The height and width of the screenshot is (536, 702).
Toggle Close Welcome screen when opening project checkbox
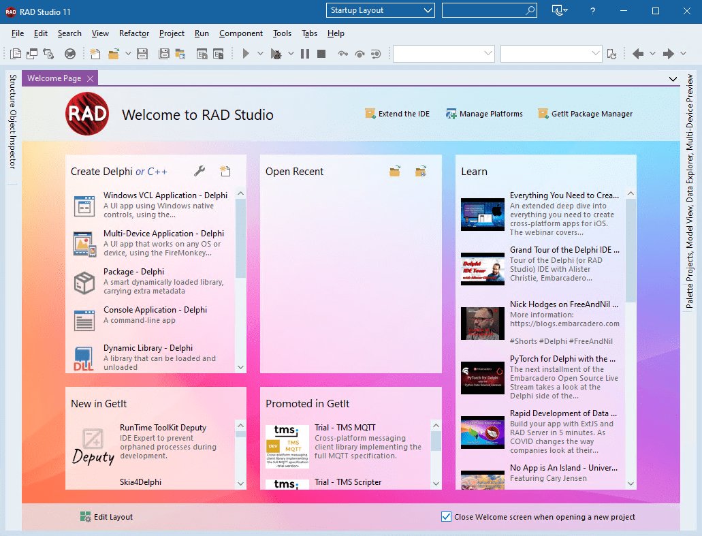(x=446, y=517)
